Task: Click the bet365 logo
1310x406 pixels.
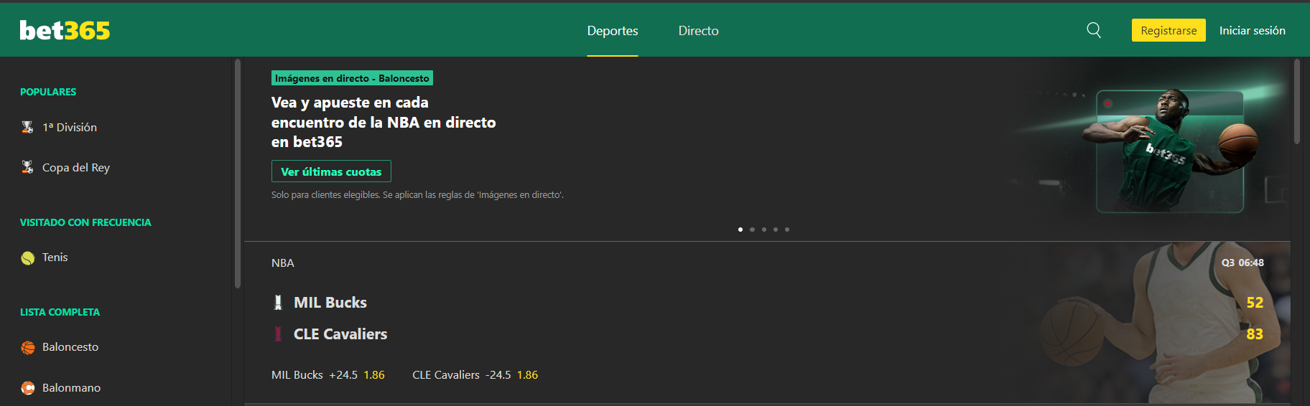Action: tap(65, 30)
